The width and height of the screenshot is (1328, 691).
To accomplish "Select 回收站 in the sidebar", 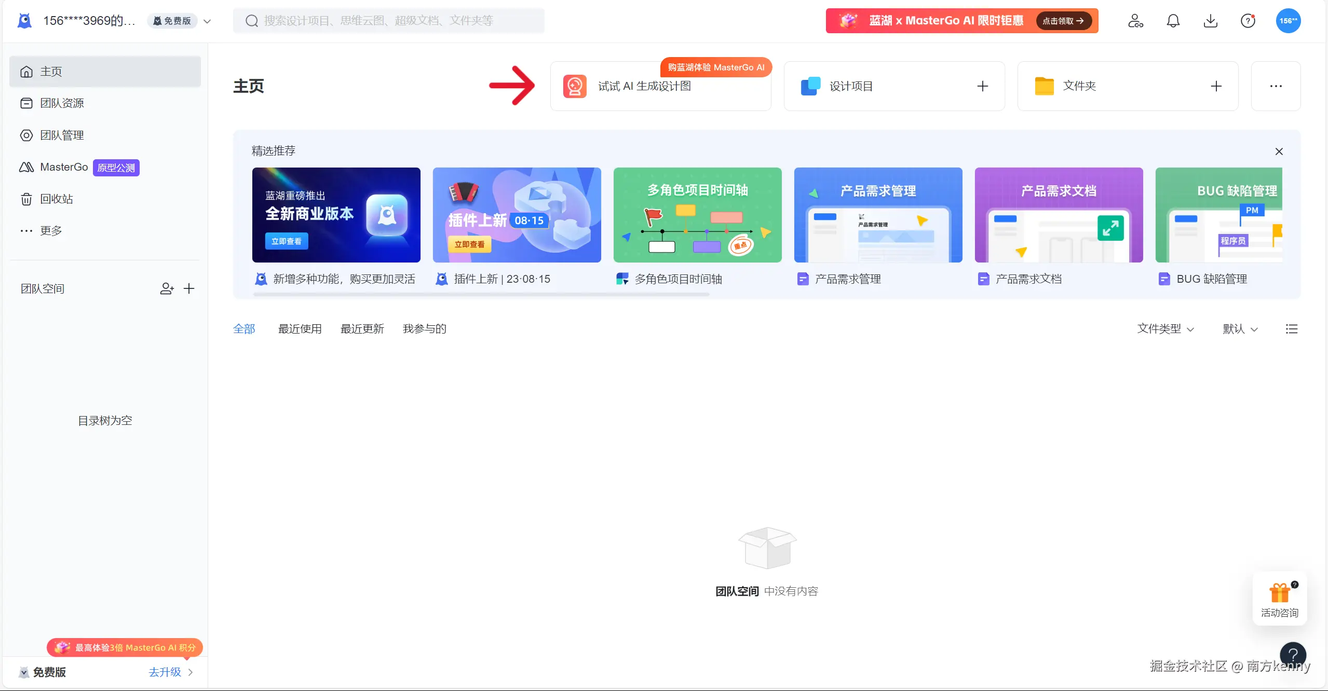I will pos(56,199).
